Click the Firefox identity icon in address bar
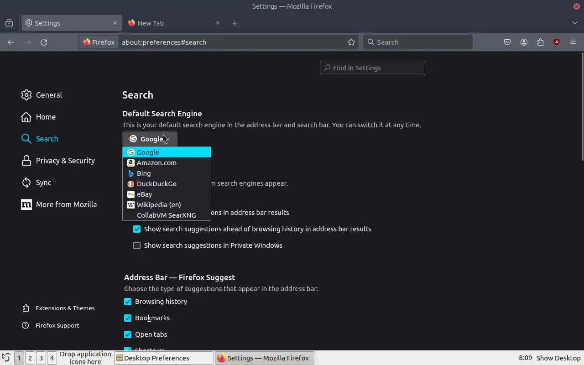The width and height of the screenshot is (584, 365). (x=99, y=42)
